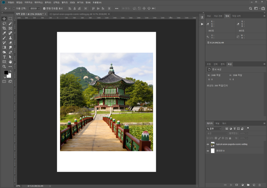The height and width of the screenshot is (188, 267).
Task: Click the search icon at top right
Action: pyautogui.click(x=251, y=8)
